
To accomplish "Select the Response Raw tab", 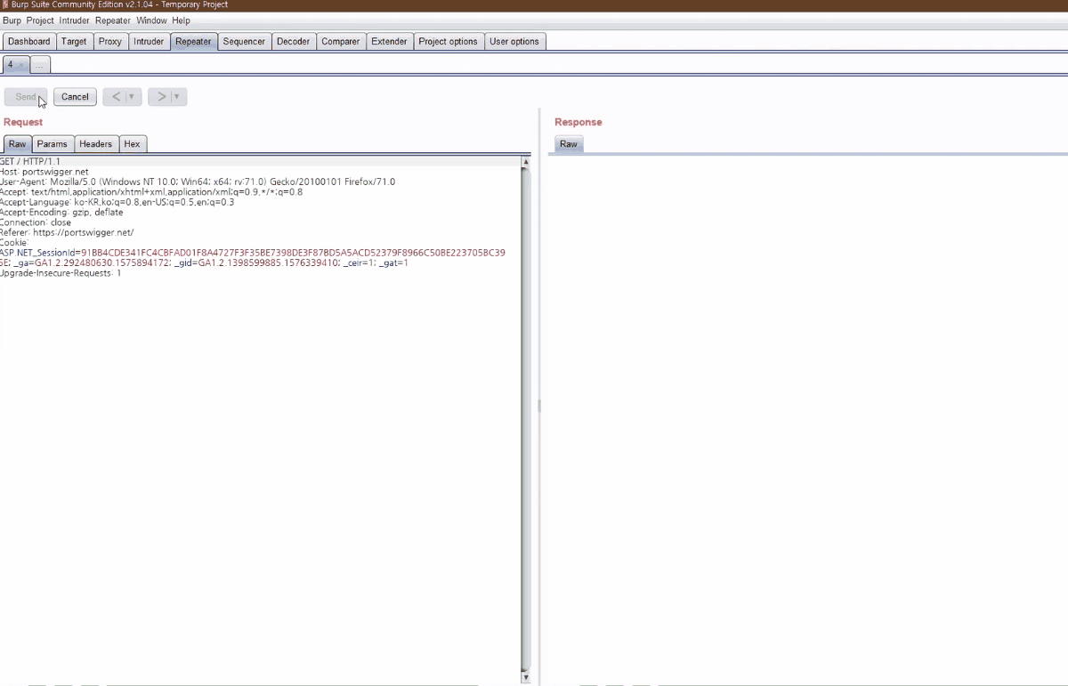I will point(569,144).
